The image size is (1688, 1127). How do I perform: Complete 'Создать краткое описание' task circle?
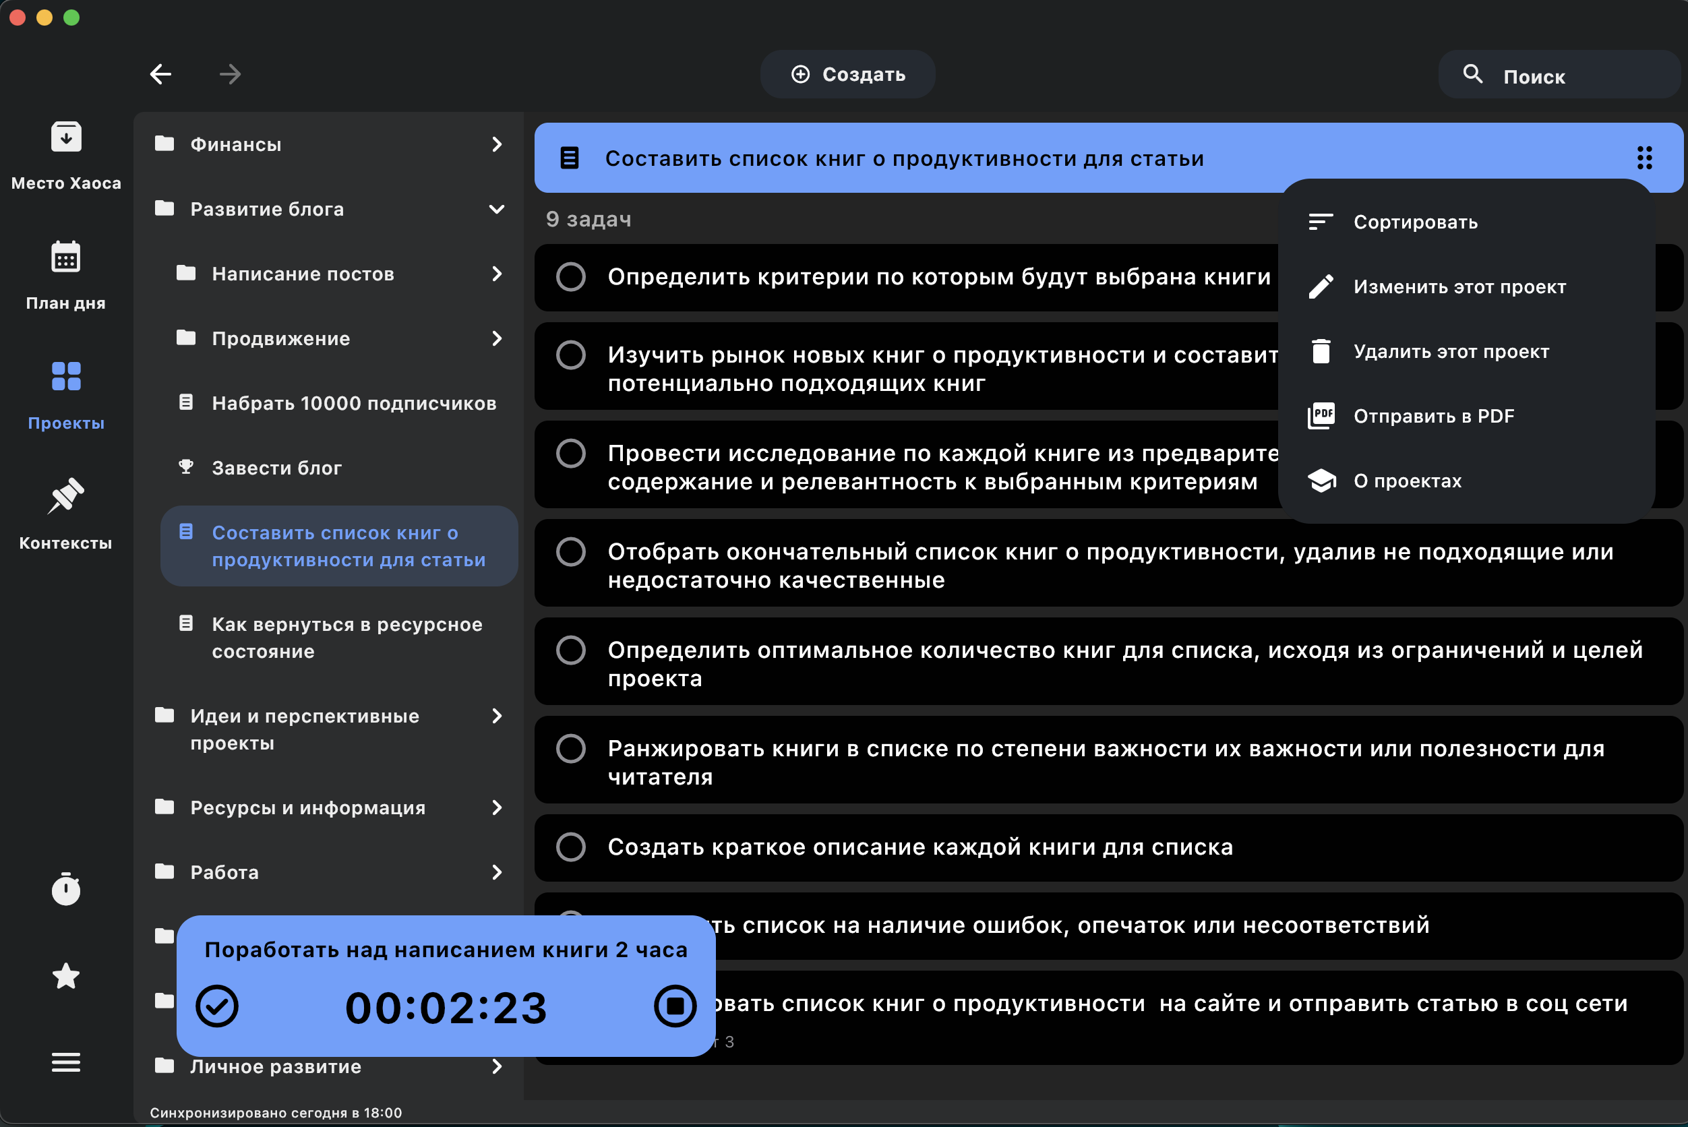pyautogui.click(x=571, y=847)
